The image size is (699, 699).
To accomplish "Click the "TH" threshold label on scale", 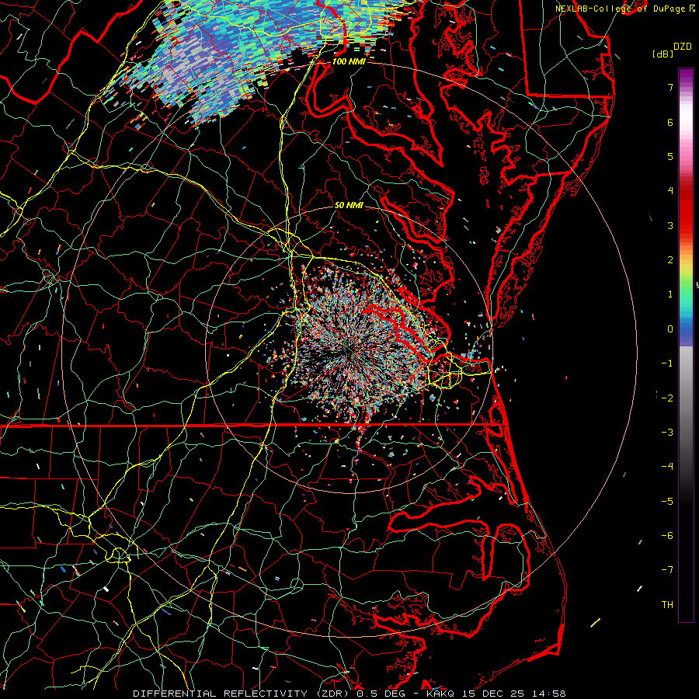I will (x=667, y=605).
